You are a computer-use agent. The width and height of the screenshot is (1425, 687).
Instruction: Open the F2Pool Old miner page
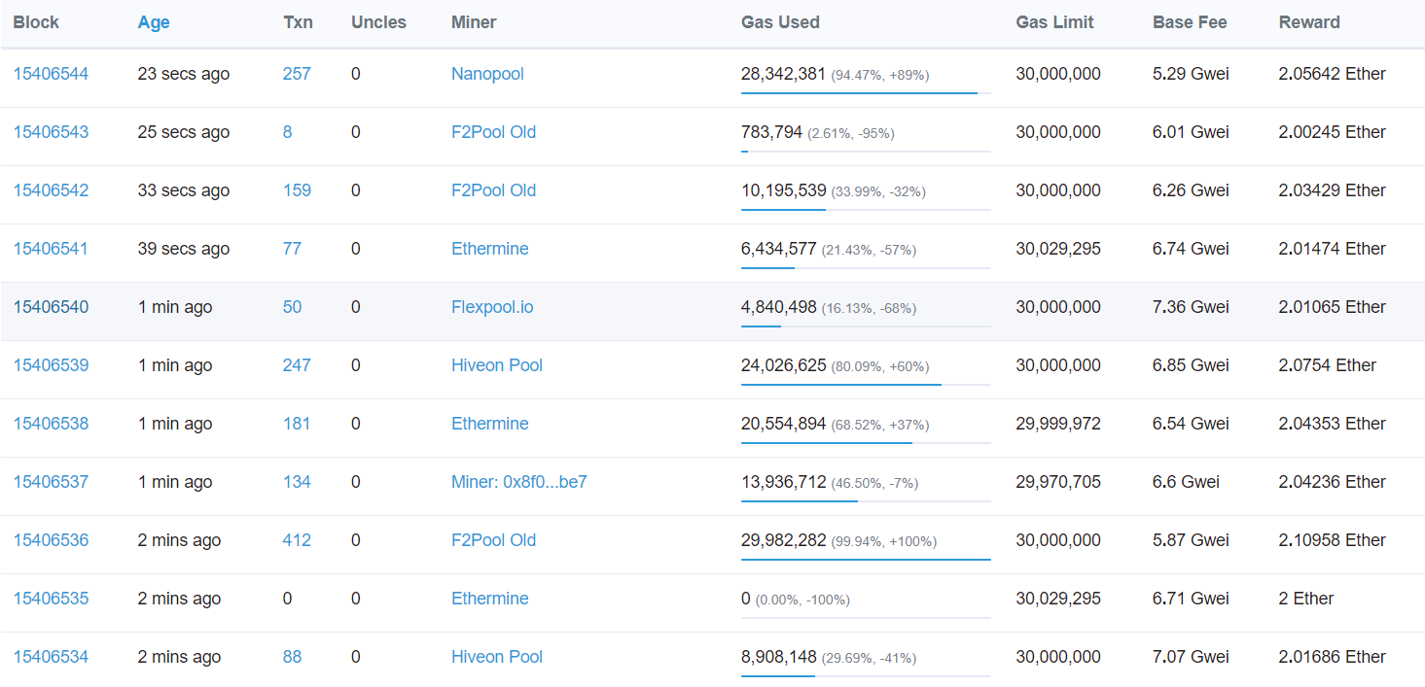pyautogui.click(x=493, y=132)
